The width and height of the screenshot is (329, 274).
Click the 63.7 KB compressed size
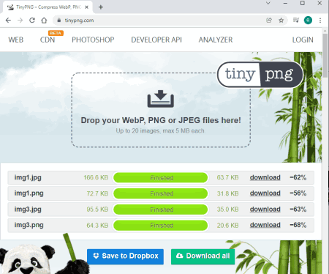[227, 177]
